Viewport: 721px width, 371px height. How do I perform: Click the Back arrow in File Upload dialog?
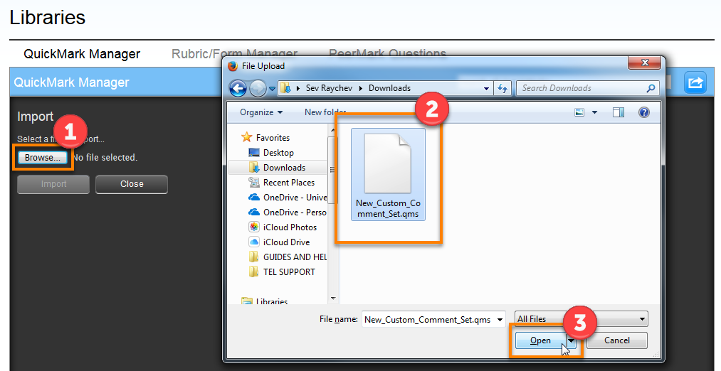(x=238, y=88)
